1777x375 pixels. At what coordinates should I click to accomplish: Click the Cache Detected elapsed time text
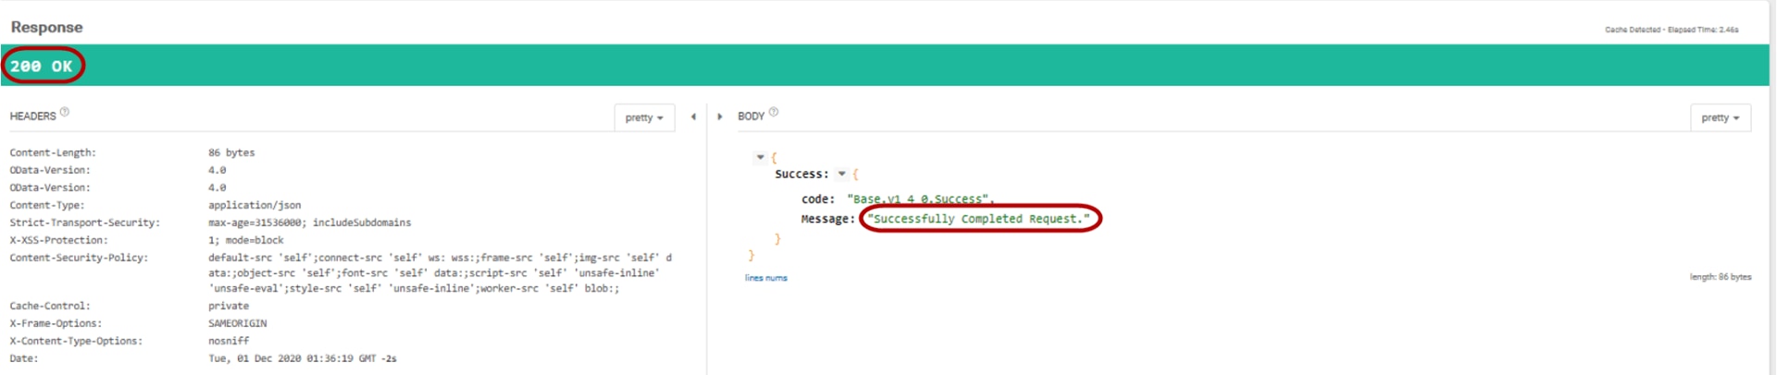pyautogui.click(x=1671, y=30)
